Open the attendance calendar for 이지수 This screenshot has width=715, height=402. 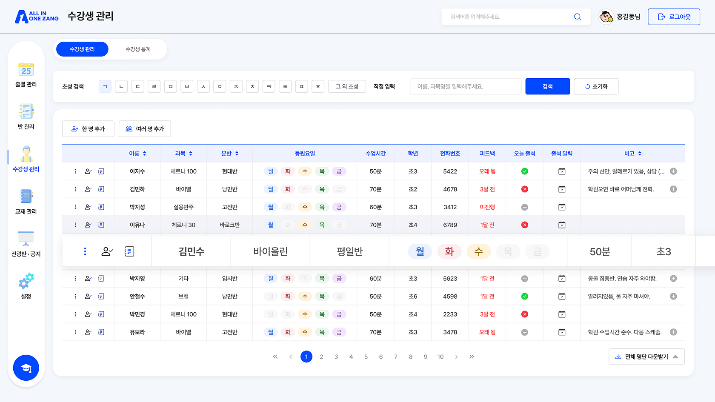(x=561, y=171)
